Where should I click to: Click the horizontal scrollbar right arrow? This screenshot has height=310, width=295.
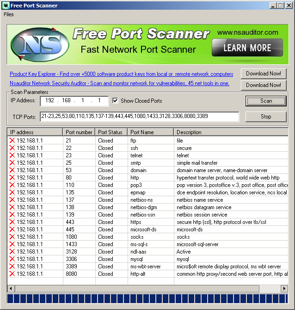(284, 288)
